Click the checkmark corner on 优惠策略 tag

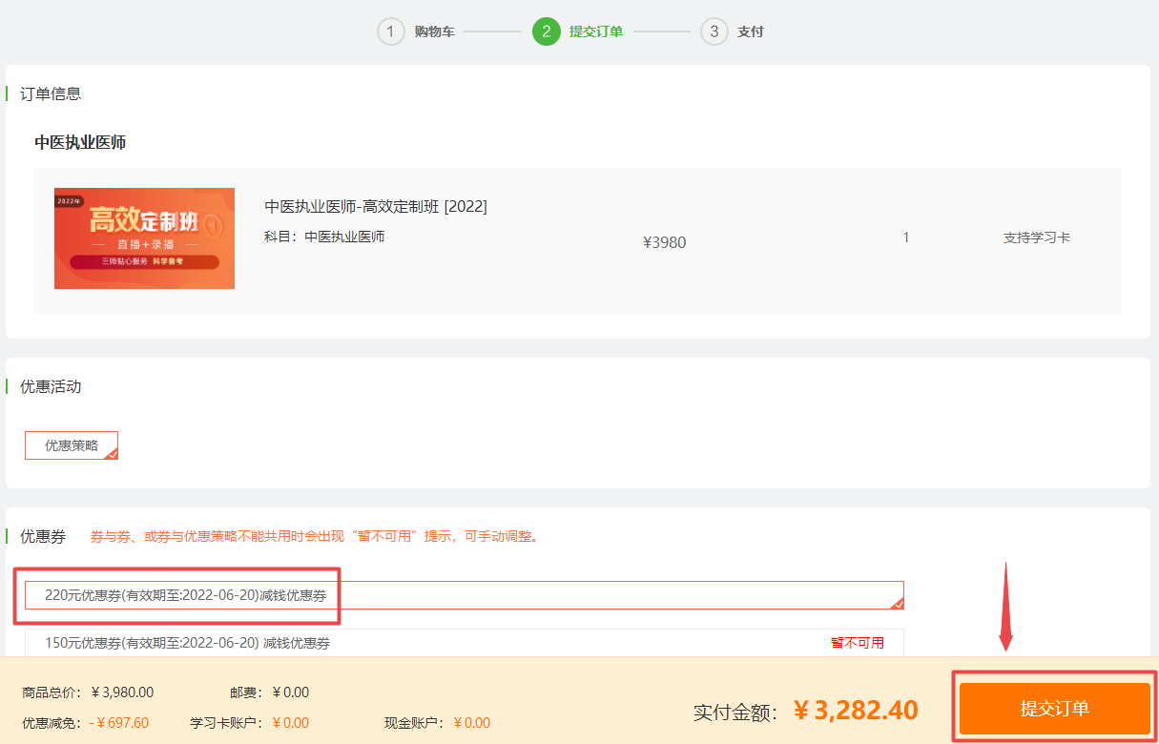point(112,454)
